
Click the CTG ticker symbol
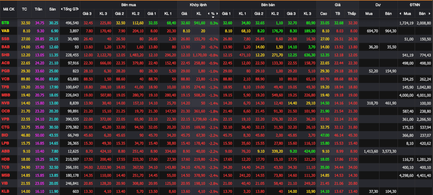[5, 127]
